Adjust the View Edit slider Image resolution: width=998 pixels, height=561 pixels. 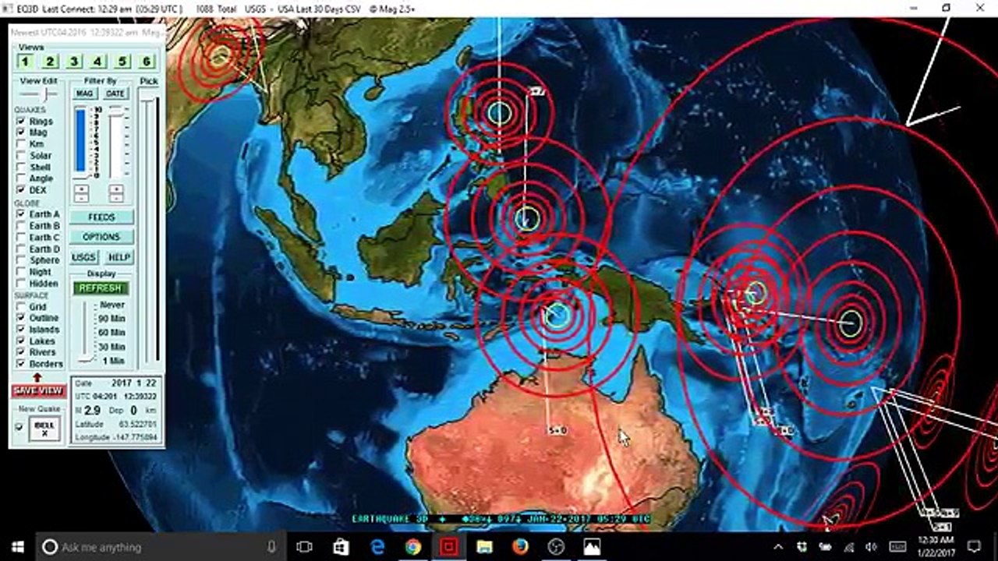pos(38,93)
